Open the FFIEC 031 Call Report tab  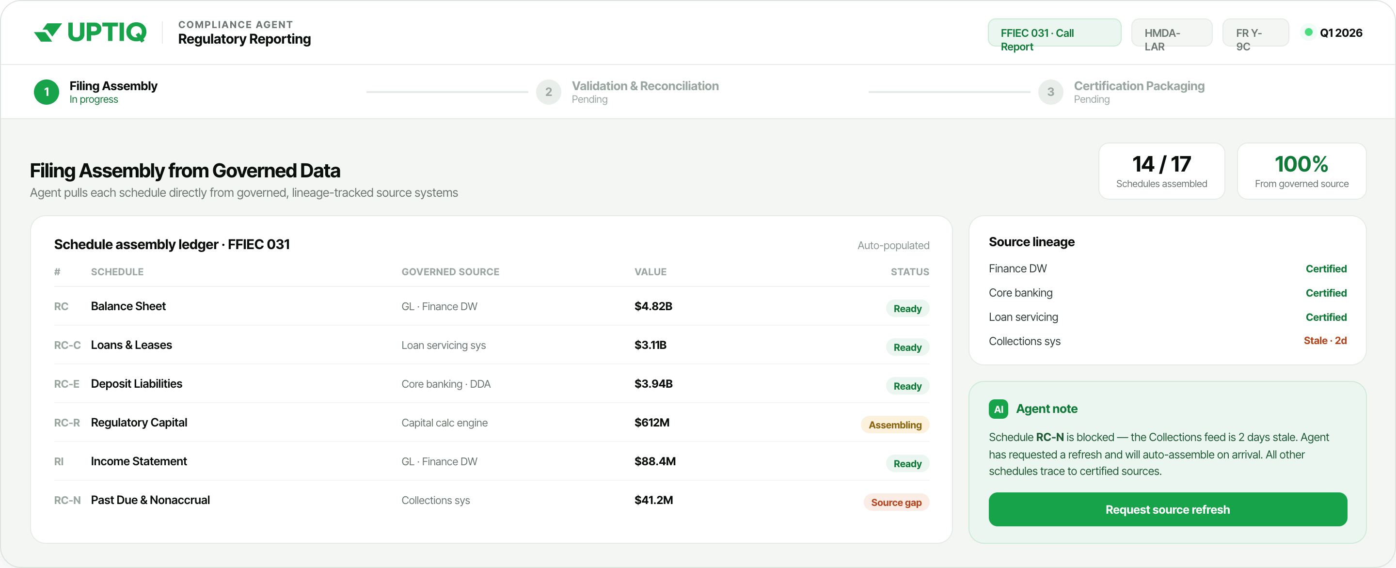tap(1055, 32)
